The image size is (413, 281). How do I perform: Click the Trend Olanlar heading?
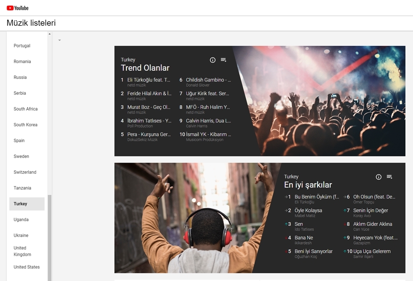pos(145,68)
